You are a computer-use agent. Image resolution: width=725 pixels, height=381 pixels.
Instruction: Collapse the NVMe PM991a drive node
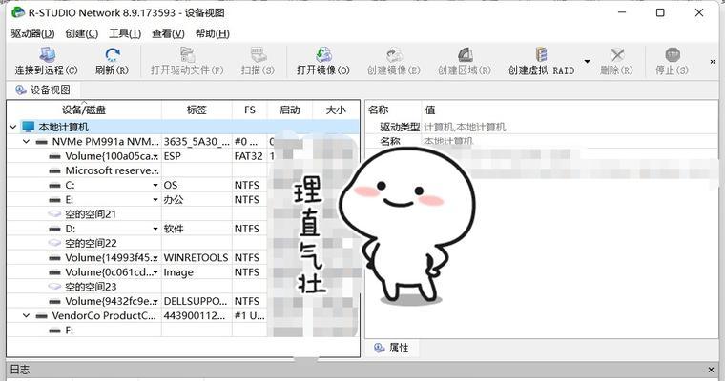coord(27,141)
